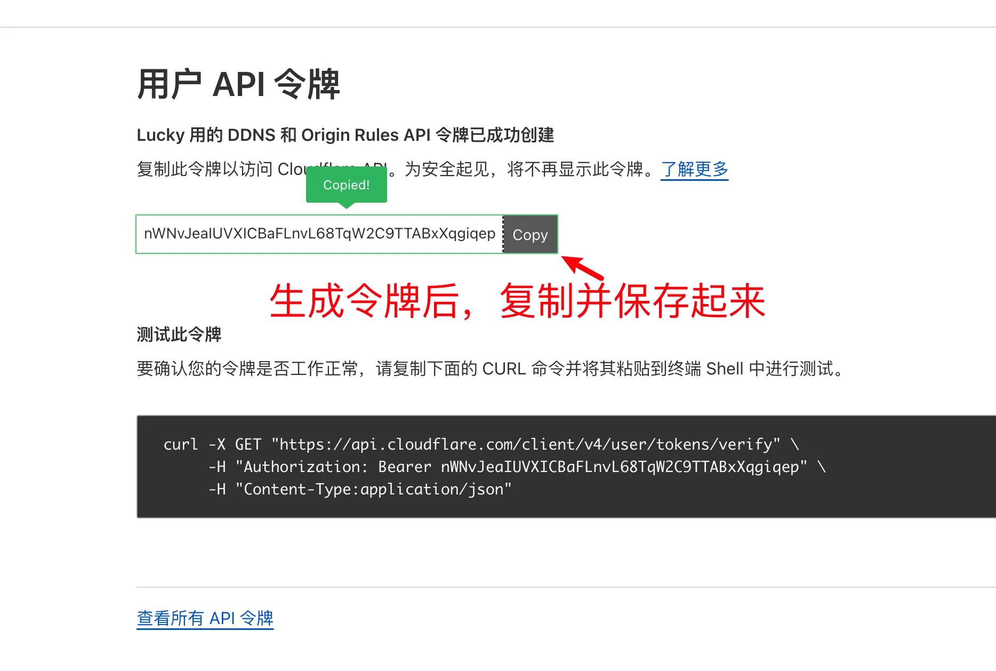996x671 pixels.
Task: Open the 查看所有 API 令牌 link
Action: pos(205,618)
